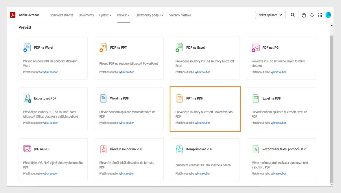Open the Dokumenty menu item
This screenshot has width=341, height=193.
click(86, 15)
